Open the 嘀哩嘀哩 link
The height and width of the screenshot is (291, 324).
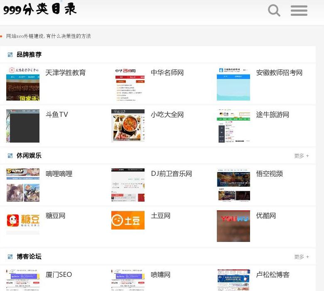click(x=59, y=174)
